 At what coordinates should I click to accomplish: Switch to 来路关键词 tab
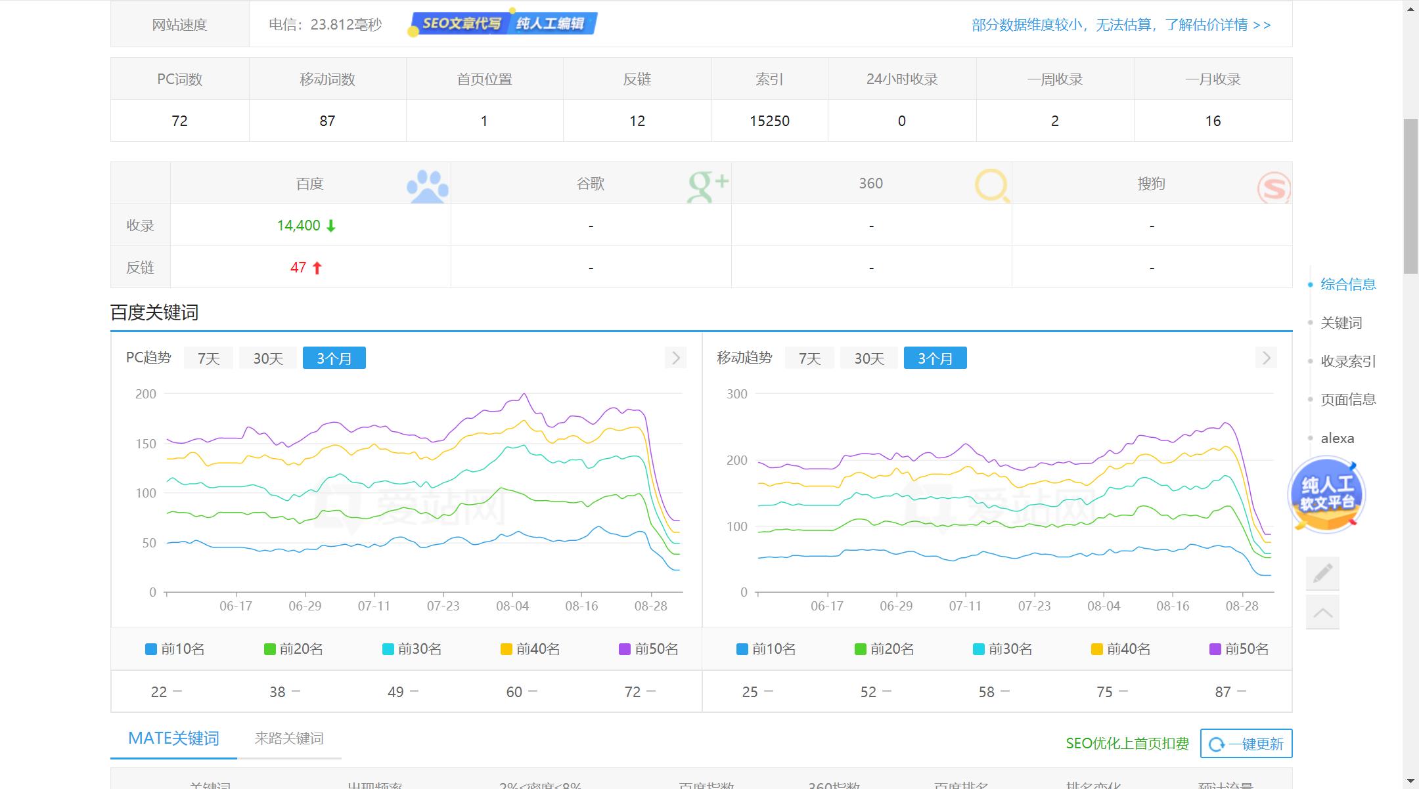tap(289, 738)
